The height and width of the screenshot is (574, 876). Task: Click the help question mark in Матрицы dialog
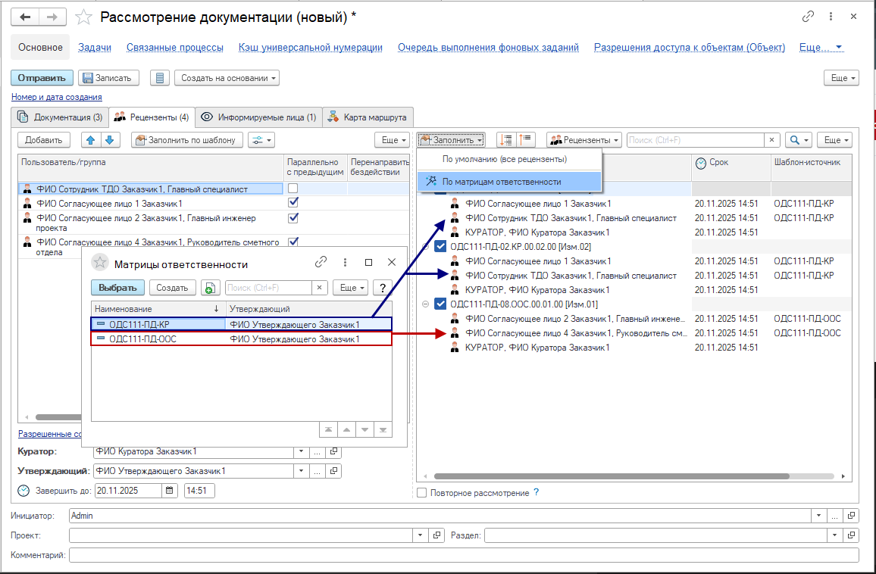(383, 288)
